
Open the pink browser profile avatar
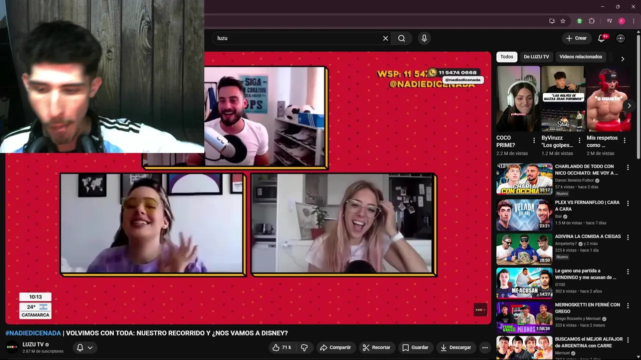[621, 21]
